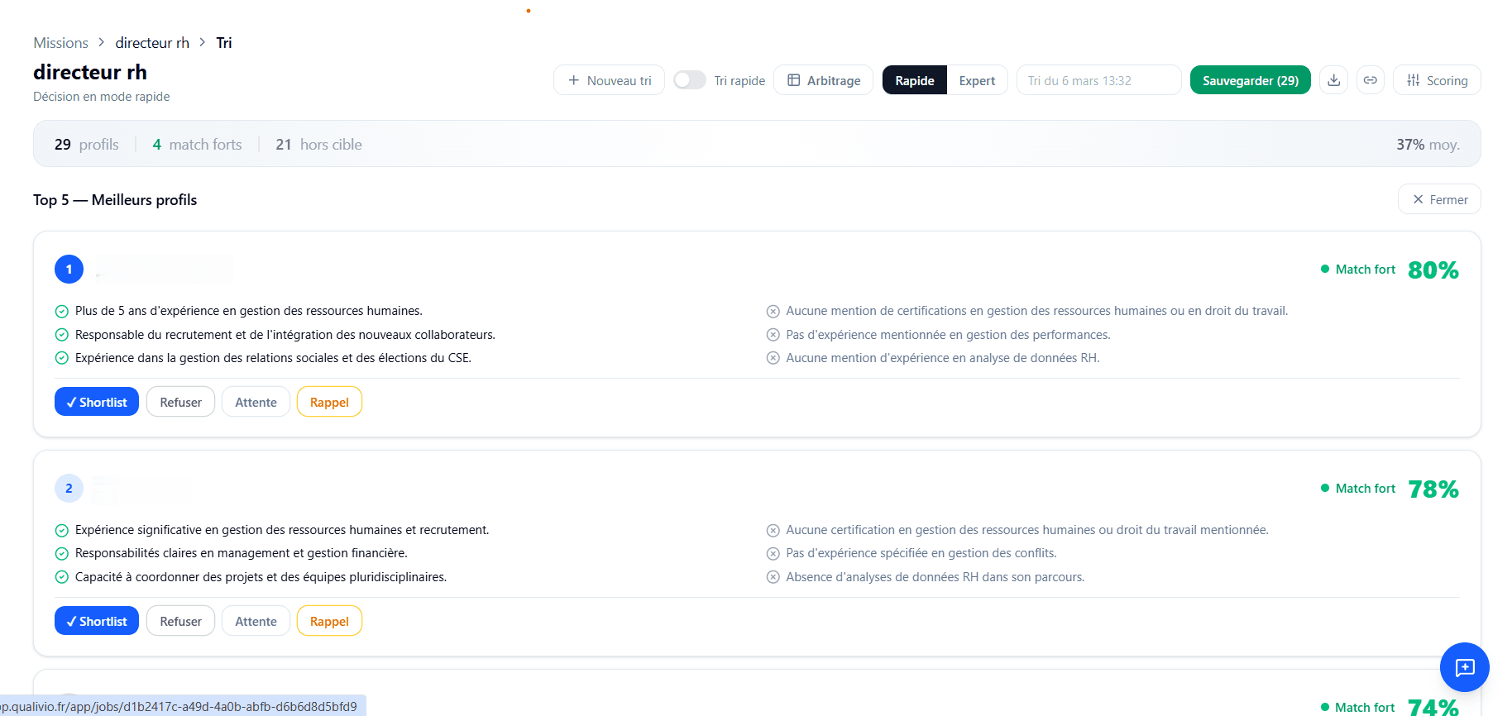Click 'Sauvegarder (29)' button

(1250, 80)
